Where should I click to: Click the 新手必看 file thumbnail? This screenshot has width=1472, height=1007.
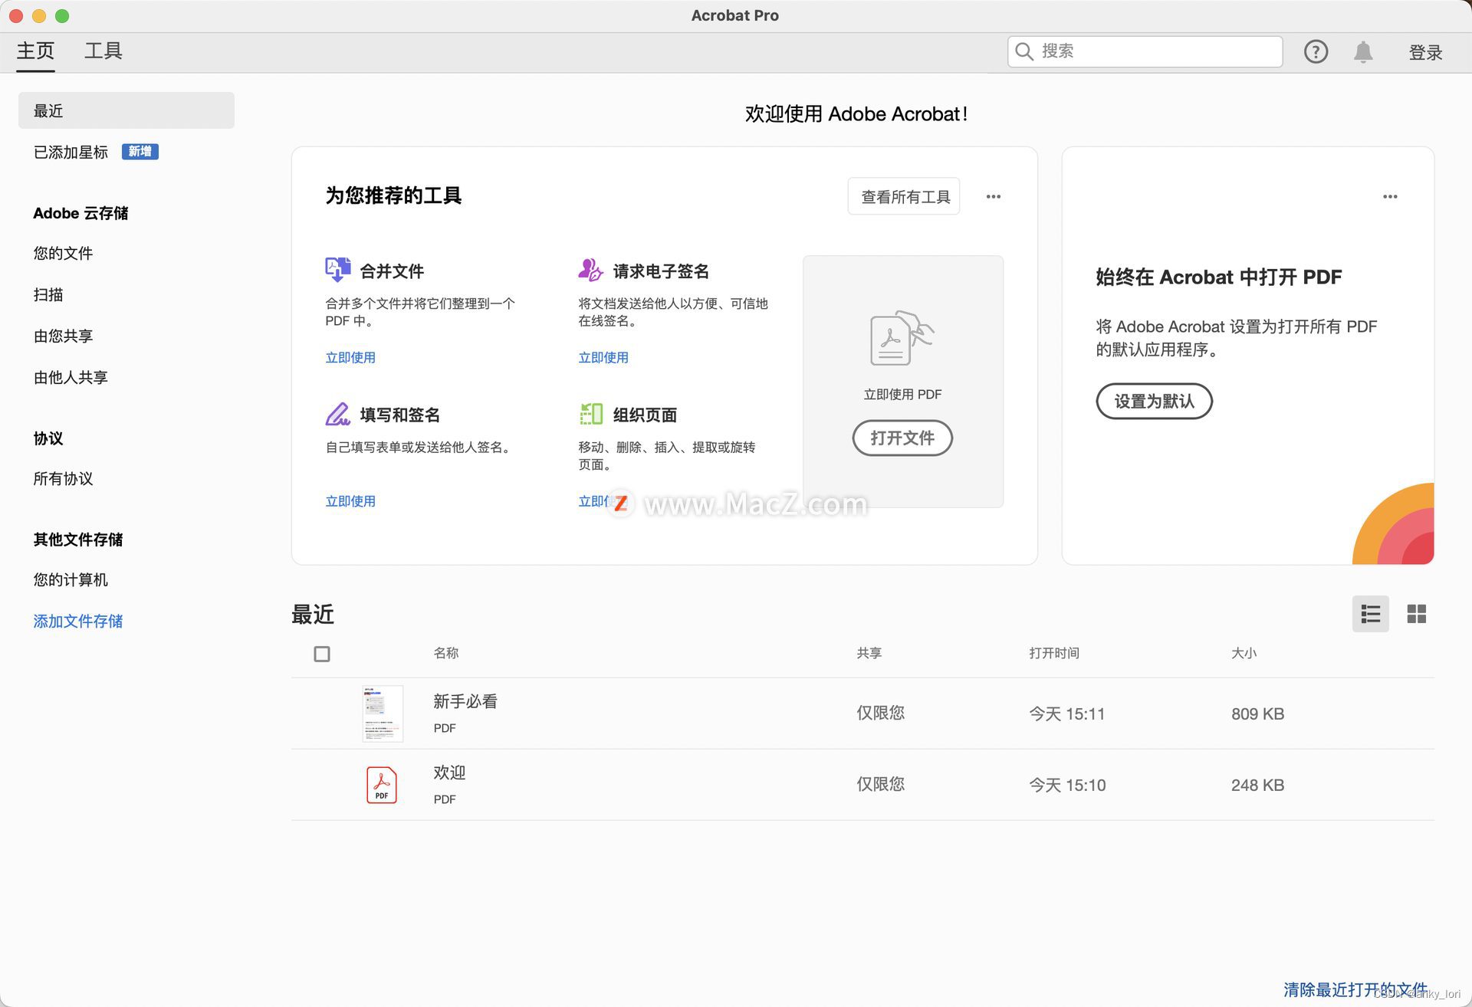[x=381, y=713]
